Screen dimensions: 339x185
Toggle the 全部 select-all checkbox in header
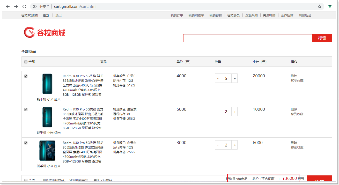(x=26, y=62)
